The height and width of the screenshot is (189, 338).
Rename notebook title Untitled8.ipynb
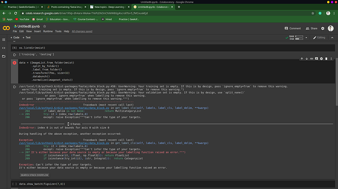[x=28, y=26]
